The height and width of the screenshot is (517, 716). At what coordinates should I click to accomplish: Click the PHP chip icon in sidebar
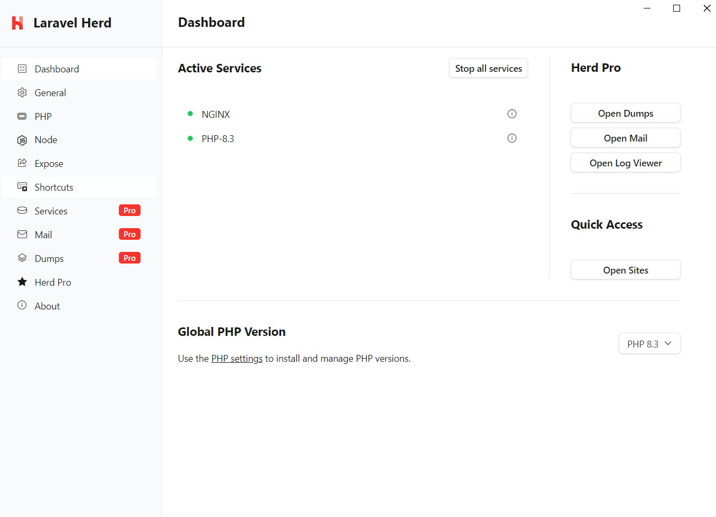tap(22, 116)
